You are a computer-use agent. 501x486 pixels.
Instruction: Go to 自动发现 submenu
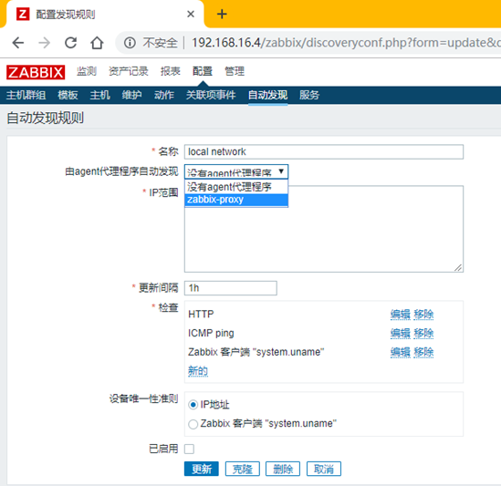[x=267, y=95]
